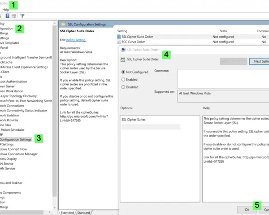Select Windows Connect Now in the tree
269x215 pixels.
(13, 149)
